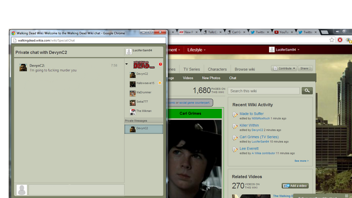
Task: Go to the New Photos tab
Action: (x=211, y=78)
